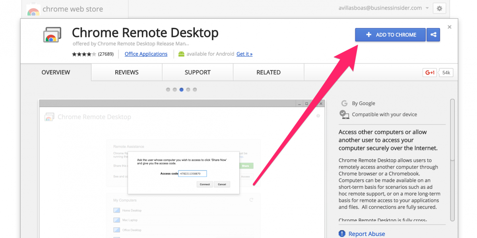Image resolution: width=477 pixels, height=238 pixels.
Task: Click the Report Abuse link
Action: 366,234
